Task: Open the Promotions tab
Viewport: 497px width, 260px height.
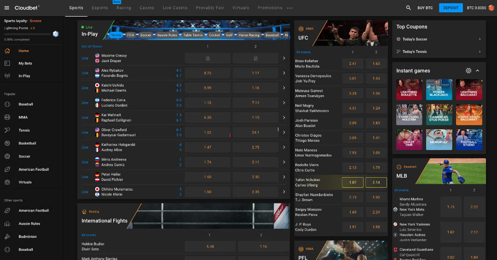Action: click(270, 8)
